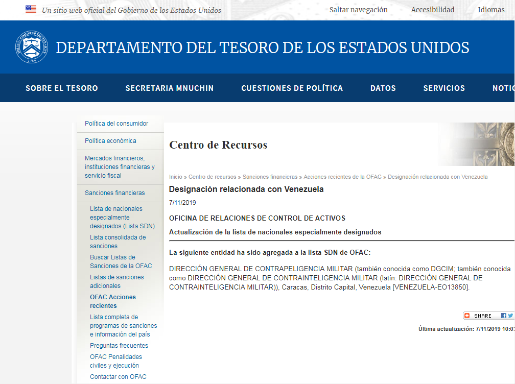Open Política del consumidor sidebar link
The width and height of the screenshot is (515, 384).
point(116,124)
